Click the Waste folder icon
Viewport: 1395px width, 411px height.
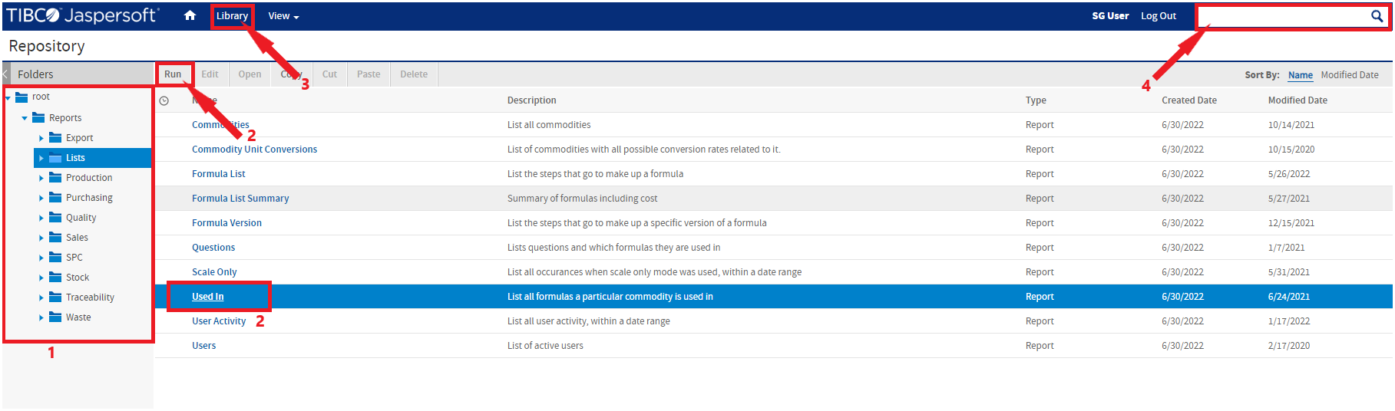55,317
